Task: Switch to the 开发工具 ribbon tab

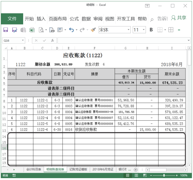Action: click(126, 19)
